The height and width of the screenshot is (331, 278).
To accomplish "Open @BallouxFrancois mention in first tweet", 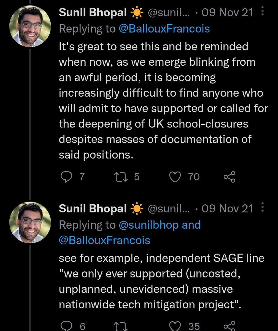I will coord(164,28).
